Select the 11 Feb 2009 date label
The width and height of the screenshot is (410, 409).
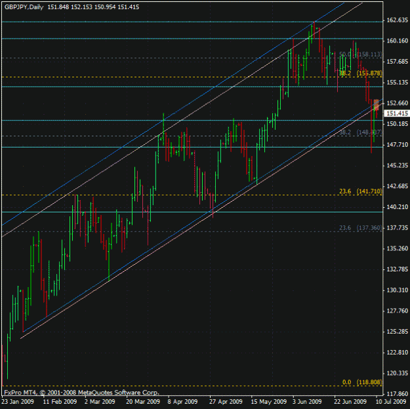[60, 401]
